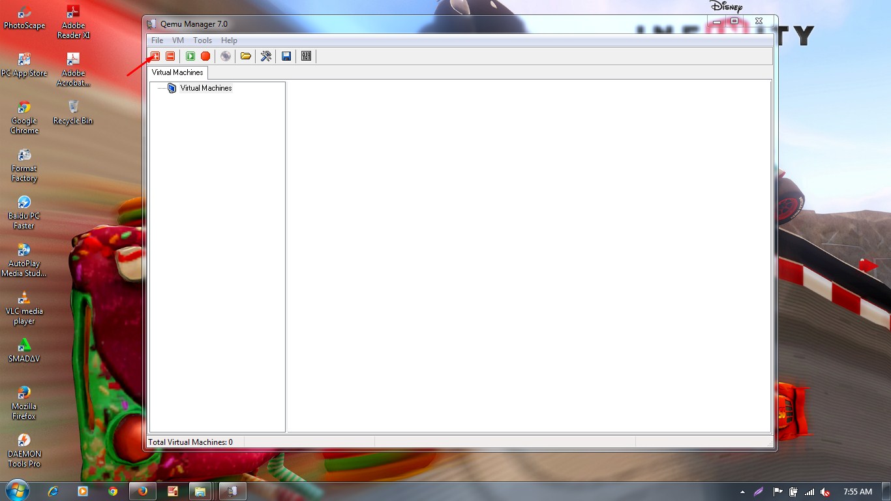Viewport: 891px width, 501px height.
Task: Click the grey CD disc toolbar icon
Action: pos(226,56)
